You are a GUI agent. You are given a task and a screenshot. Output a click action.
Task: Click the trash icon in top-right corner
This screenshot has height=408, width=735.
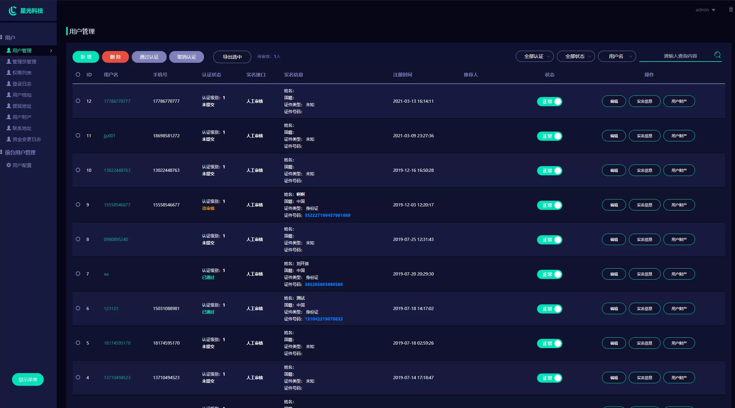pyautogui.click(x=731, y=10)
